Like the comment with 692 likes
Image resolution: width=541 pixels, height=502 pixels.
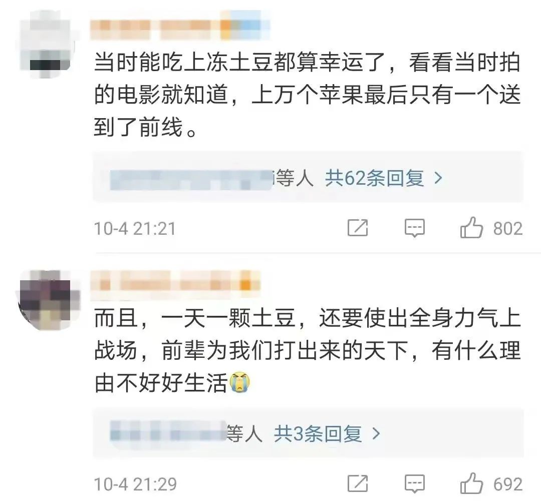[471, 483]
